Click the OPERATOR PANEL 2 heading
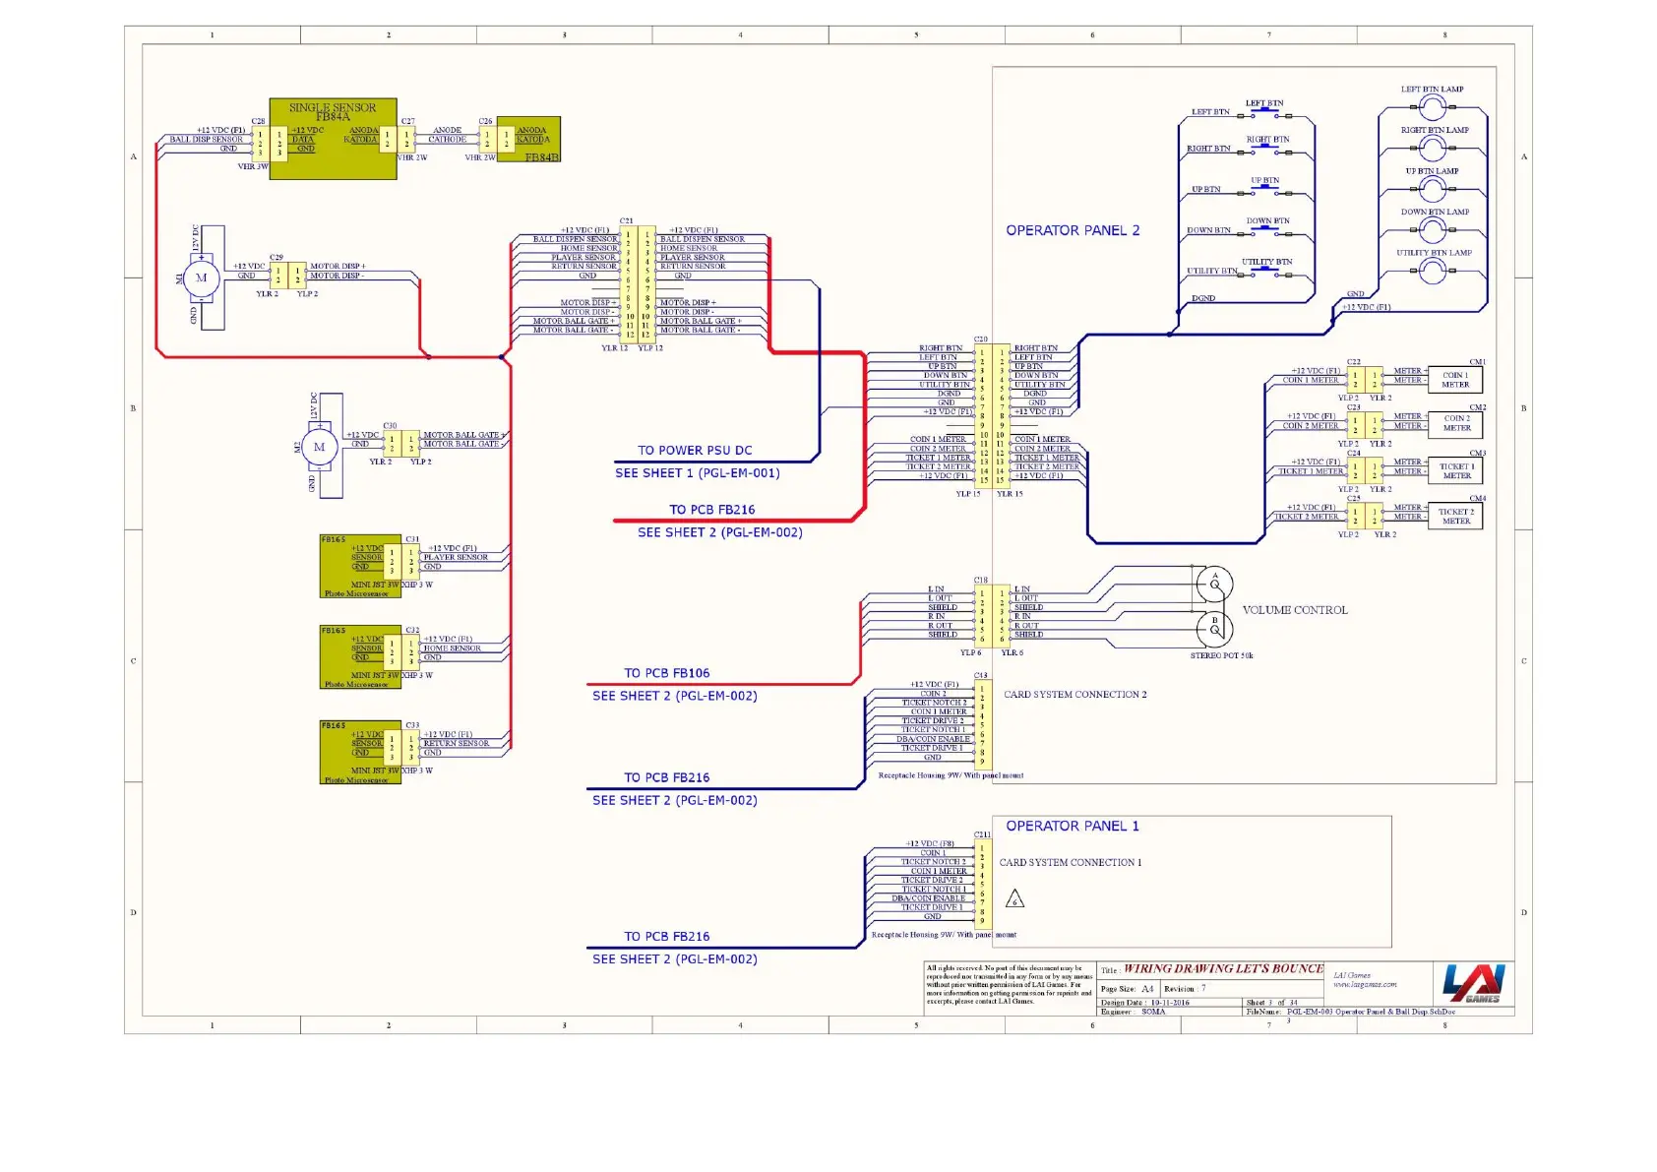Screen dimensions: 1657x1172 click(x=1073, y=230)
